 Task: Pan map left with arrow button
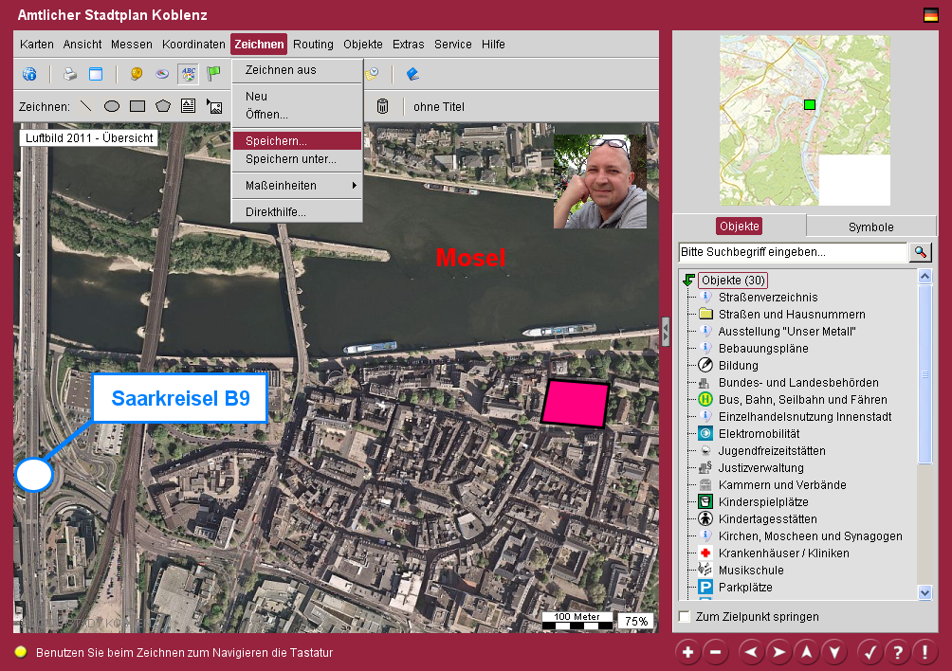click(x=751, y=652)
